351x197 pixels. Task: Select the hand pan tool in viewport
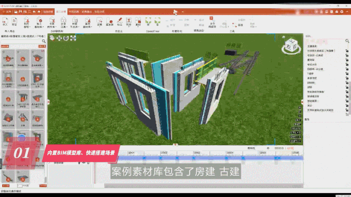coord(52,38)
